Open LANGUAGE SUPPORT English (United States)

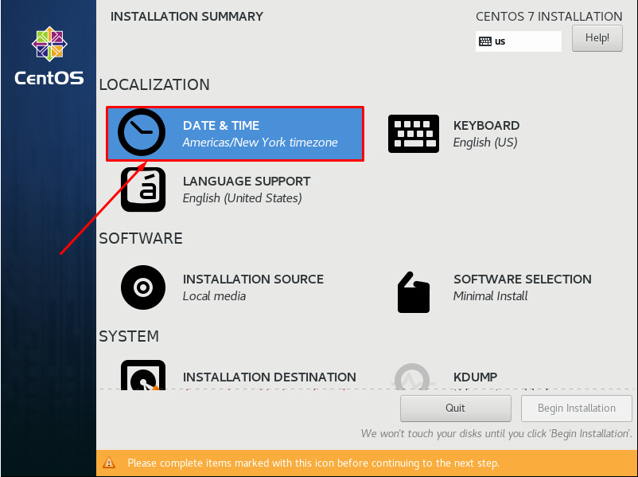tap(246, 190)
